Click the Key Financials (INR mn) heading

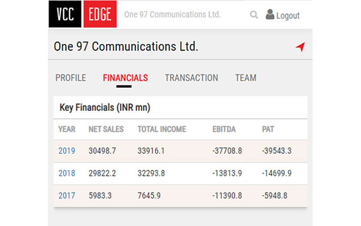[105, 108]
